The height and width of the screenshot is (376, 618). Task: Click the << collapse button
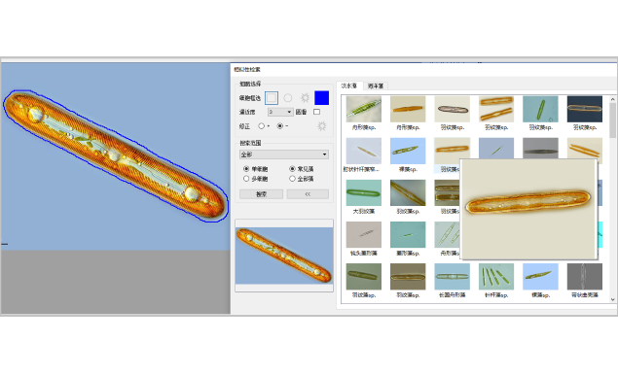(x=308, y=194)
